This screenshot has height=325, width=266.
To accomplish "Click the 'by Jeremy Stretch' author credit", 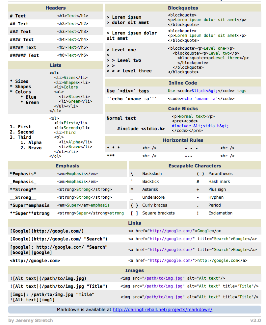I will tap(30, 320).
